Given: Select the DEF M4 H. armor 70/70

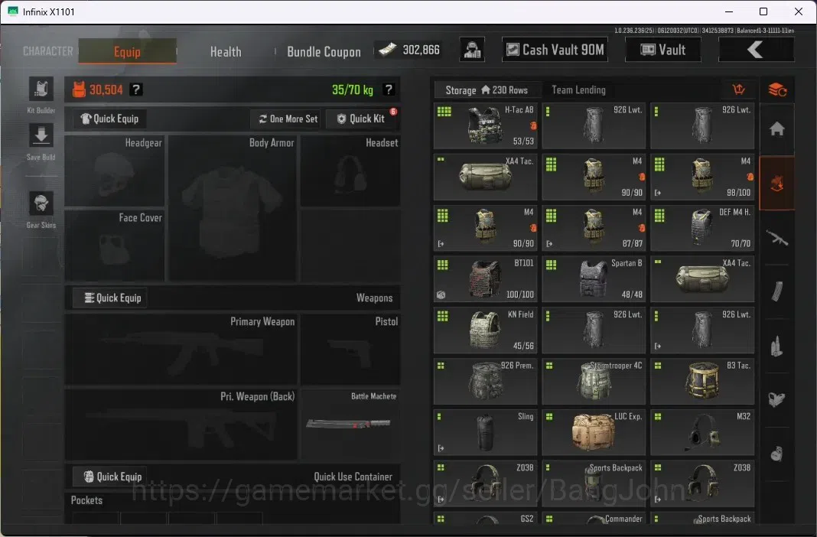Looking at the screenshot, I should click(x=702, y=228).
